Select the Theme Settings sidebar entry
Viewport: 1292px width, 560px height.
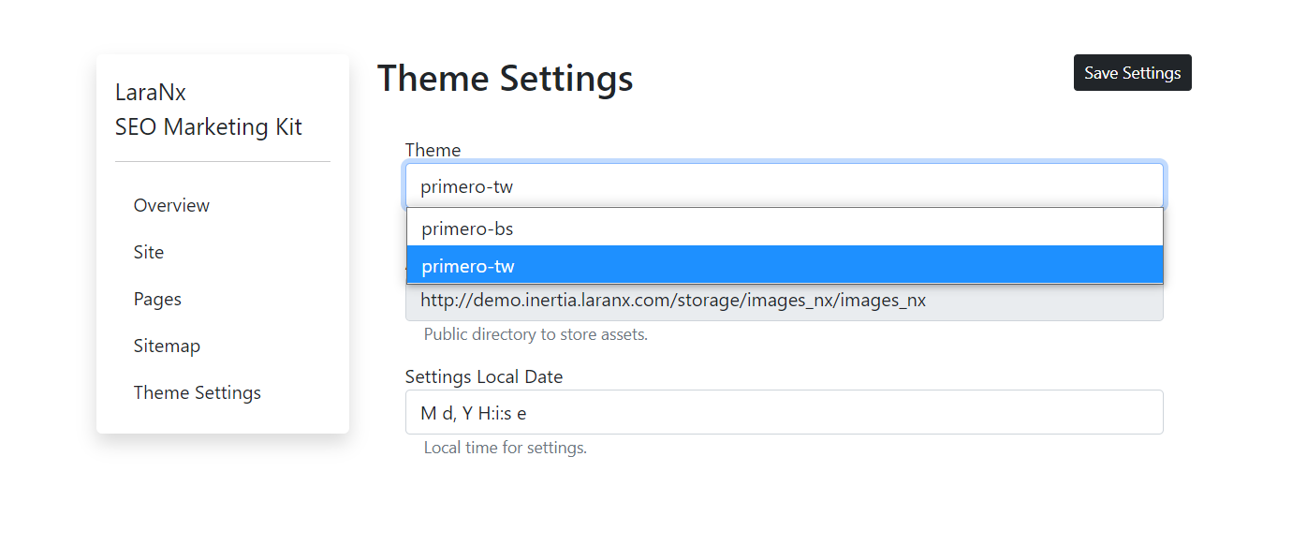point(197,392)
